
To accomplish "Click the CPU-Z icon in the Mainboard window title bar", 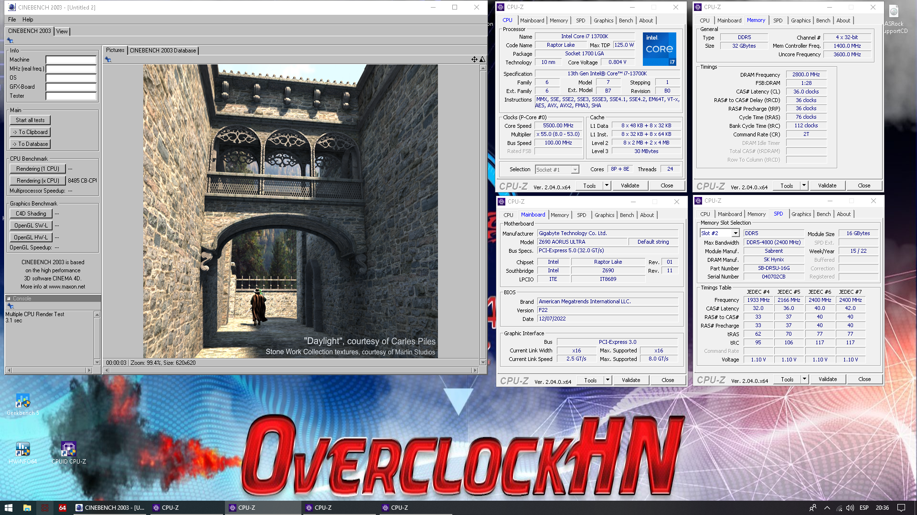I will 501,202.
